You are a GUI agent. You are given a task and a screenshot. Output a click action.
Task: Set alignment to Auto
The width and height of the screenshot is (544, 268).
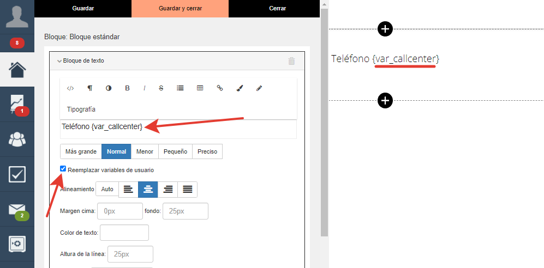tap(107, 189)
